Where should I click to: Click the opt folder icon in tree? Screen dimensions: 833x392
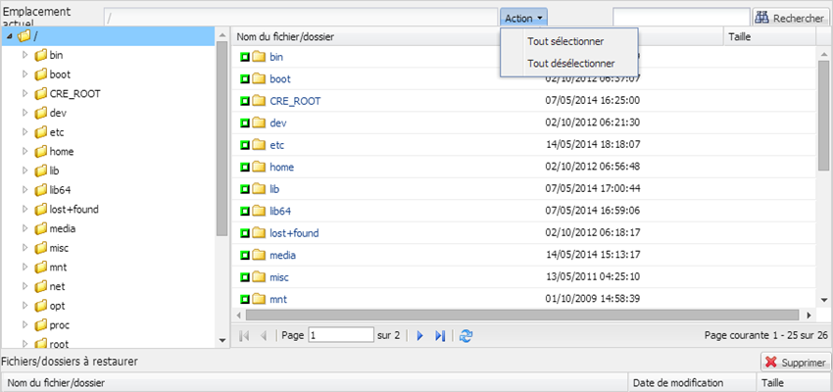[x=41, y=306]
